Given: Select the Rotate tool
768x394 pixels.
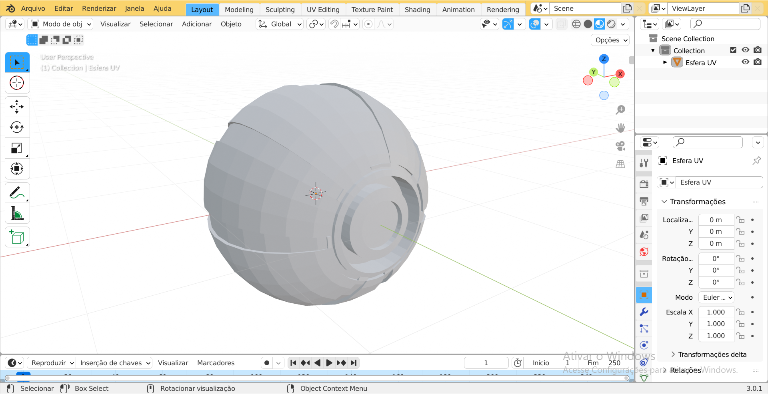Looking at the screenshot, I should coord(17,127).
